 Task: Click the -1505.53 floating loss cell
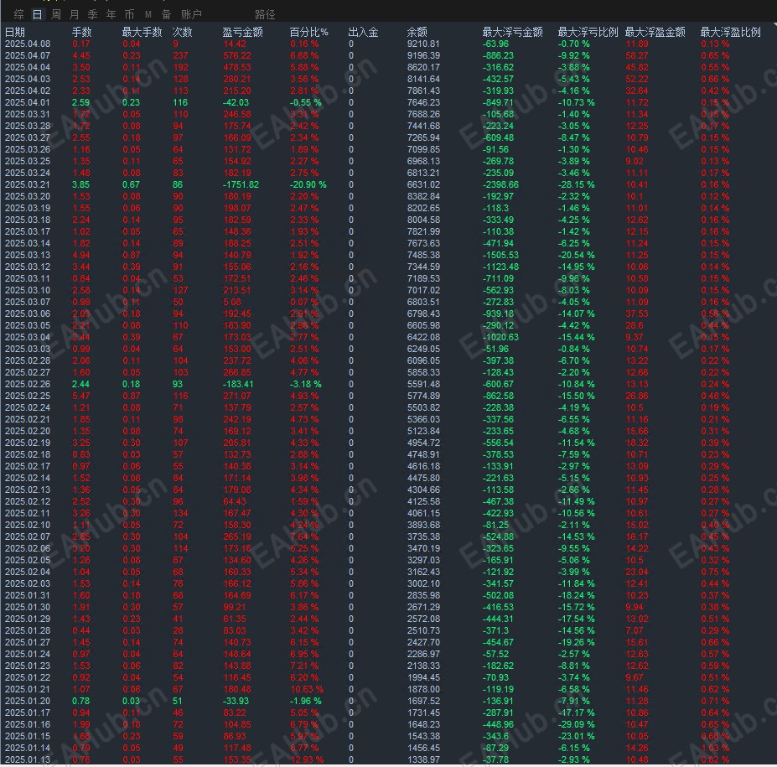click(x=501, y=255)
